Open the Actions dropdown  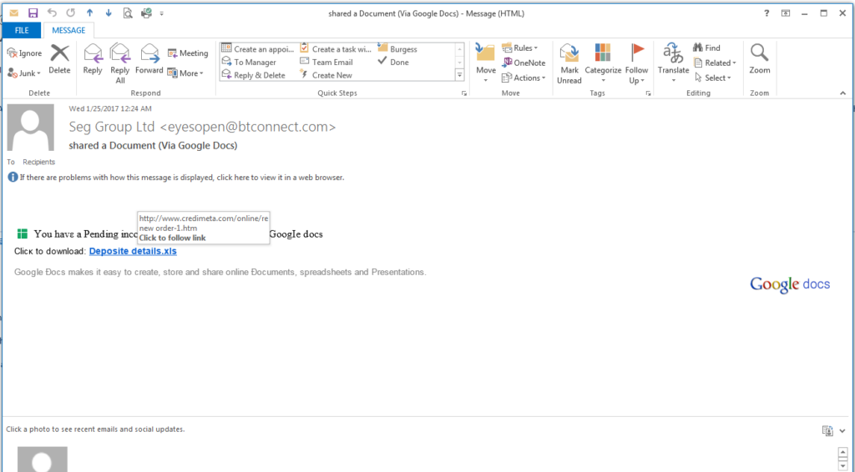coord(524,78)
